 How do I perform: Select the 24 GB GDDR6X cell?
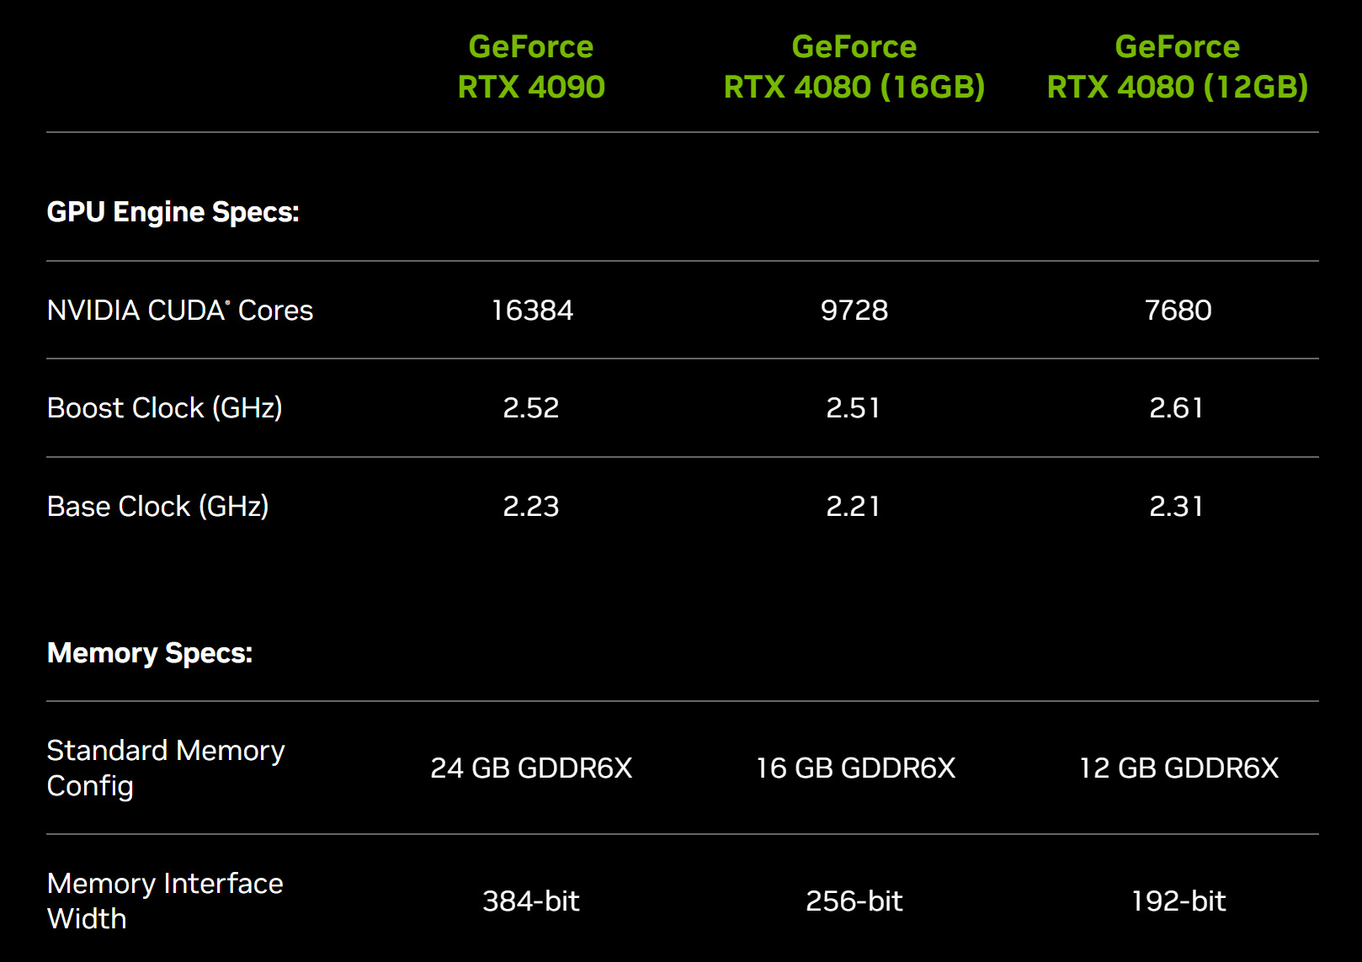click(531, 768)
